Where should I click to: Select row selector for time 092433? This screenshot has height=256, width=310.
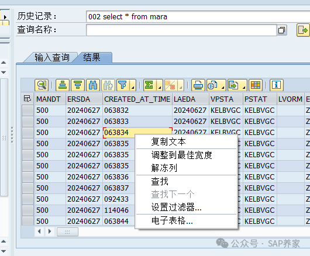[27, 199]
